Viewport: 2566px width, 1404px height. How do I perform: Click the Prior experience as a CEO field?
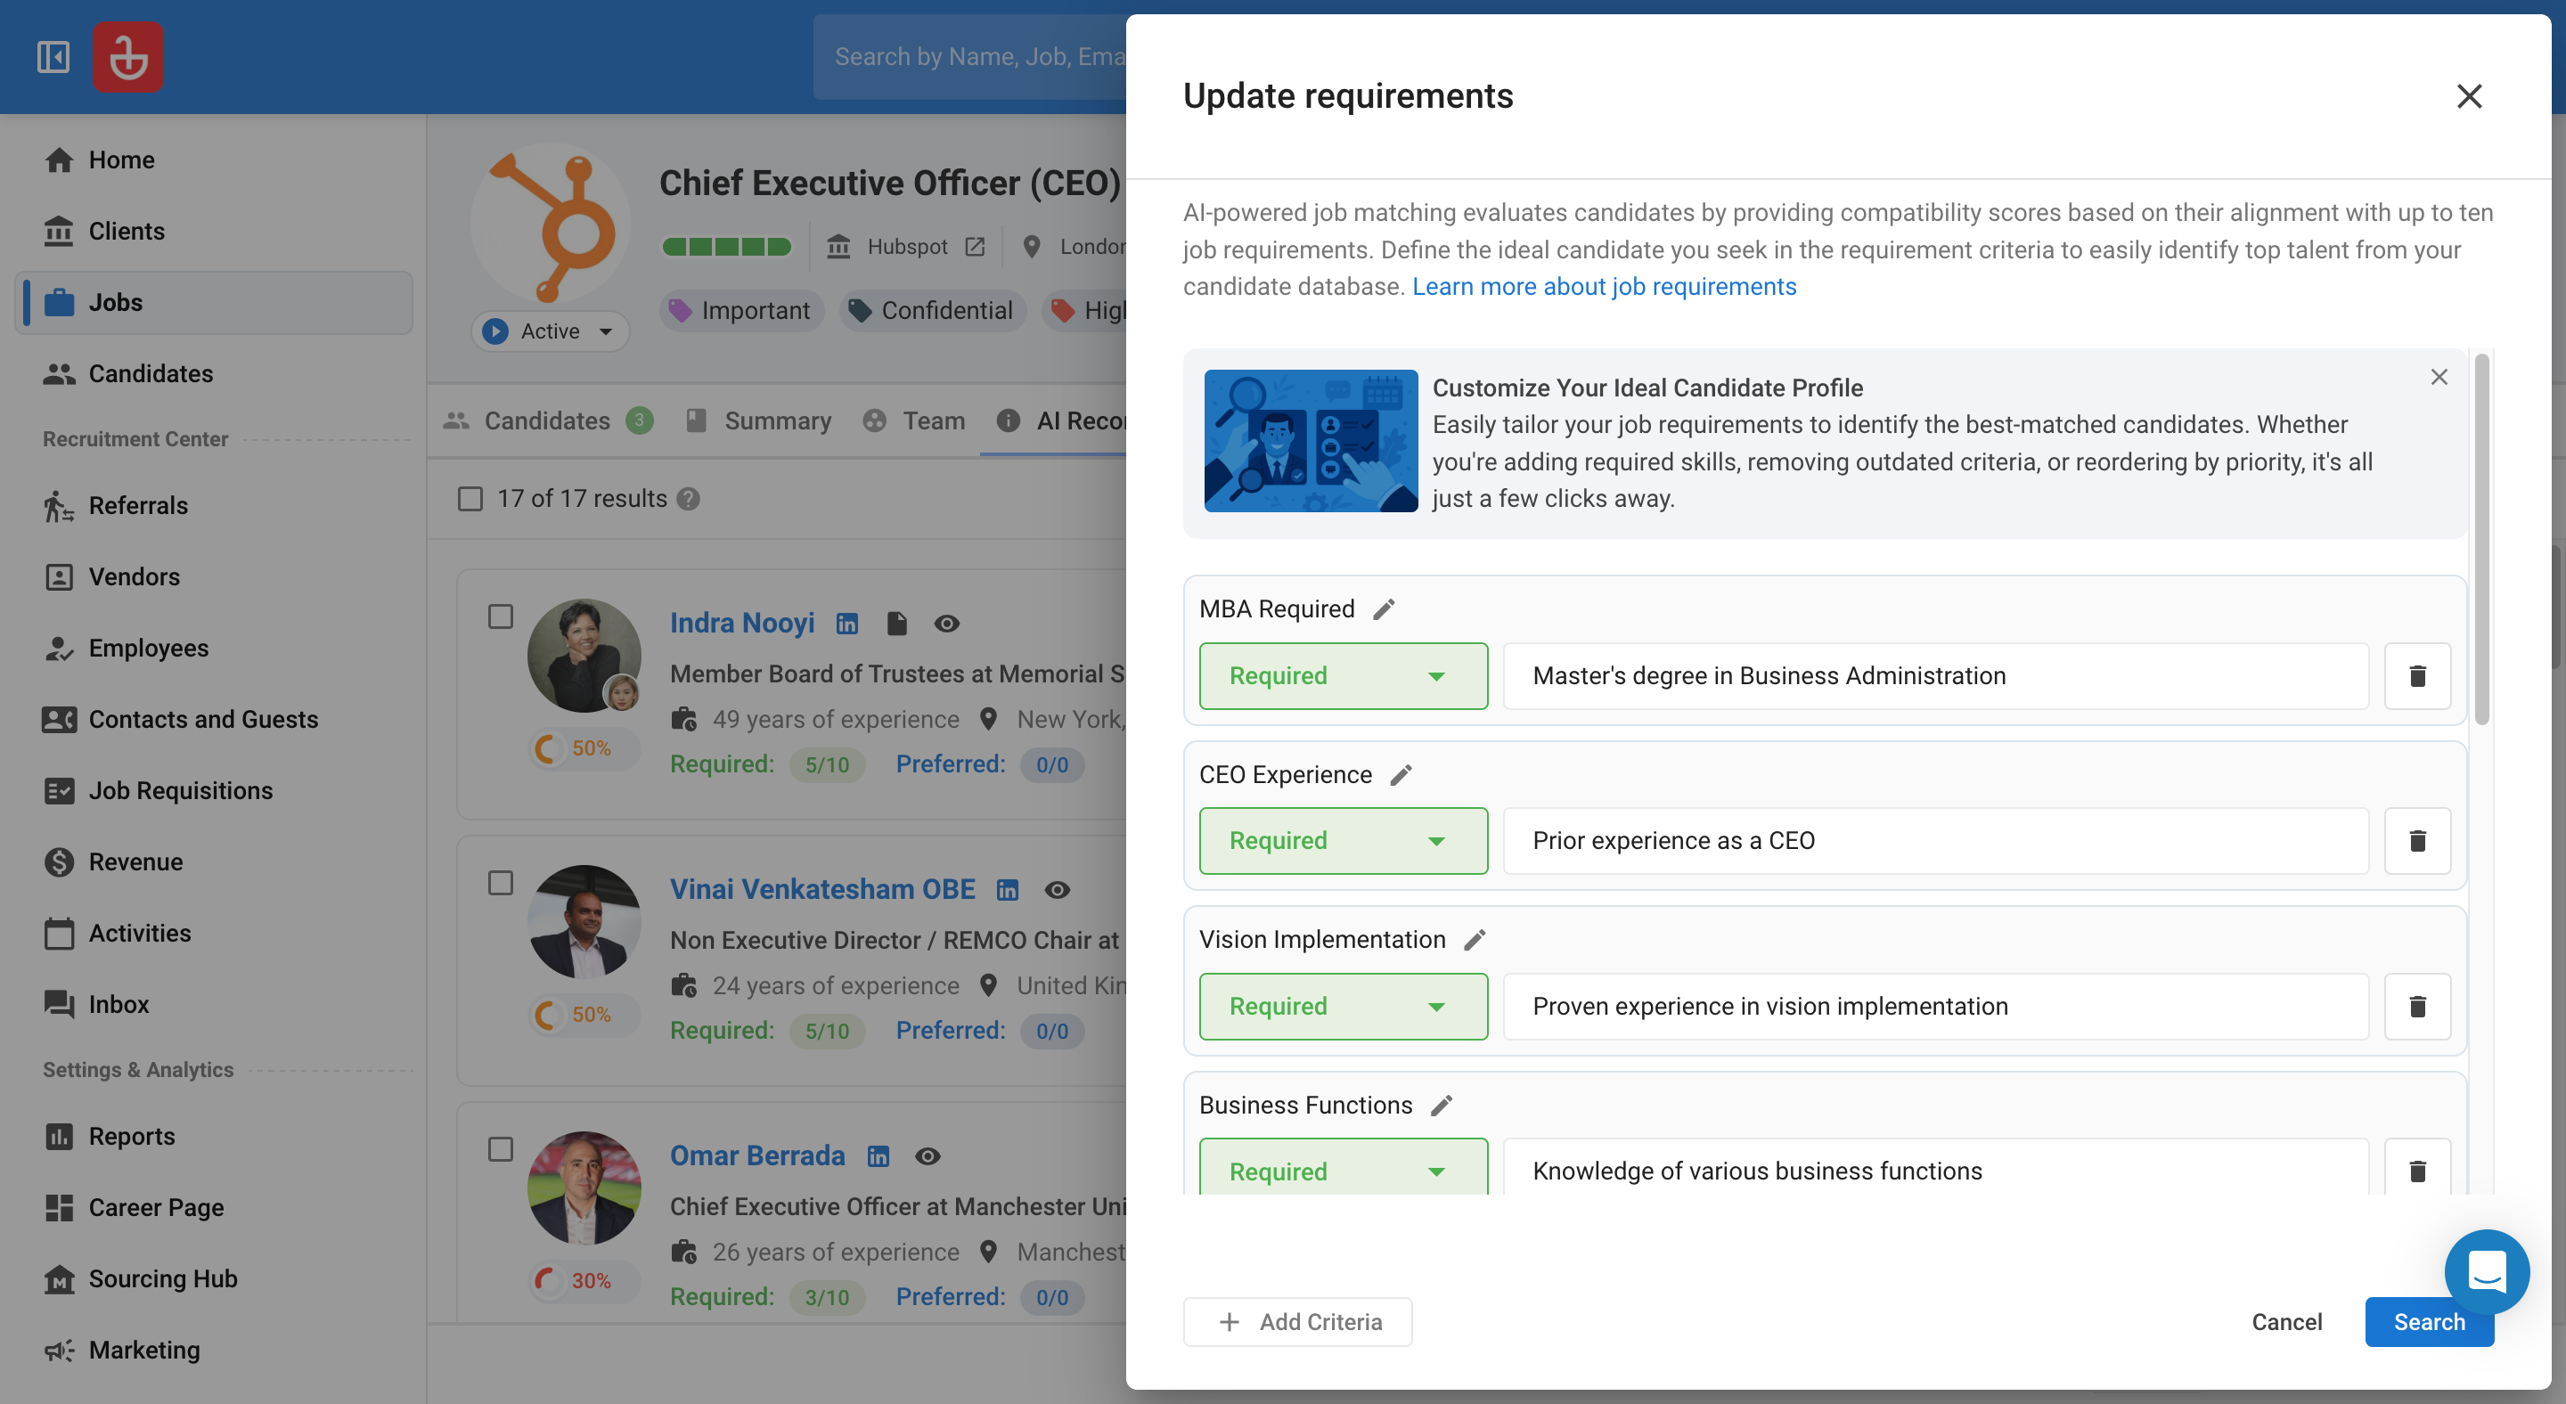(x=1934, y=840)
